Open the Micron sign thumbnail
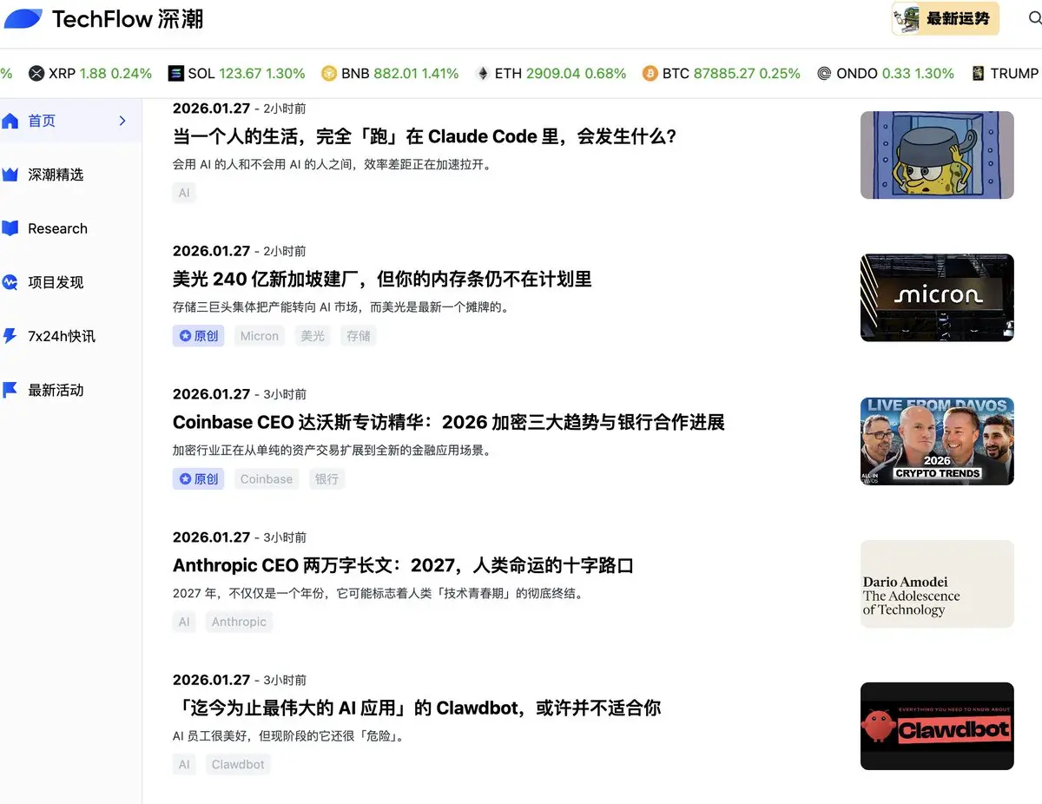Viewport: 1042px width, 804px height. (x=937, y=298)
